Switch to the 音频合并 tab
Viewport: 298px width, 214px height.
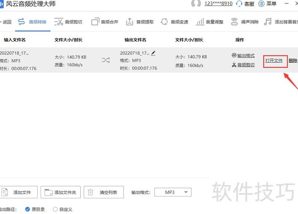point(105,22)
